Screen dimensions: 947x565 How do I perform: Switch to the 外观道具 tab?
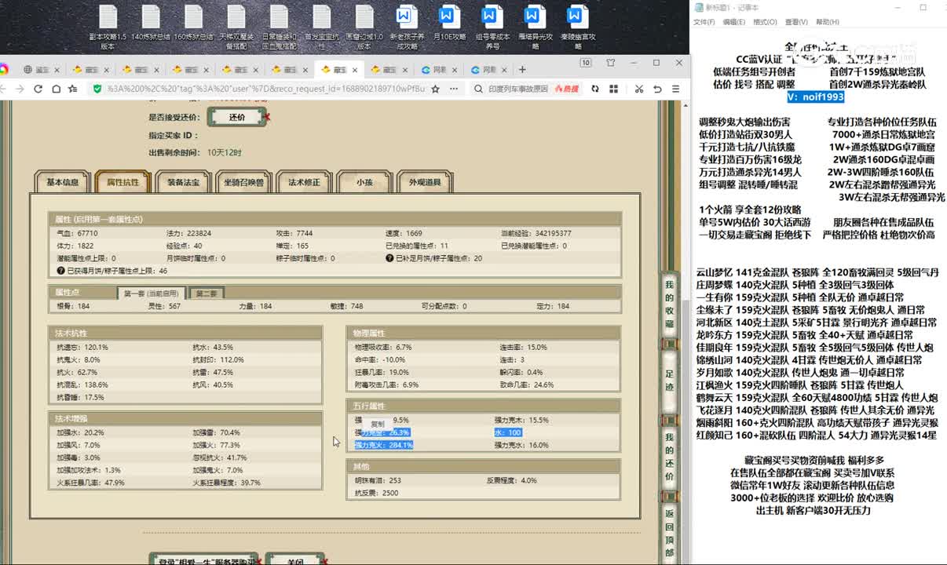(425, 182)
